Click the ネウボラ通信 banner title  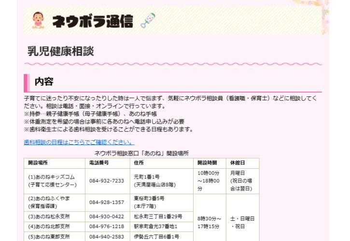pos(92,21)
